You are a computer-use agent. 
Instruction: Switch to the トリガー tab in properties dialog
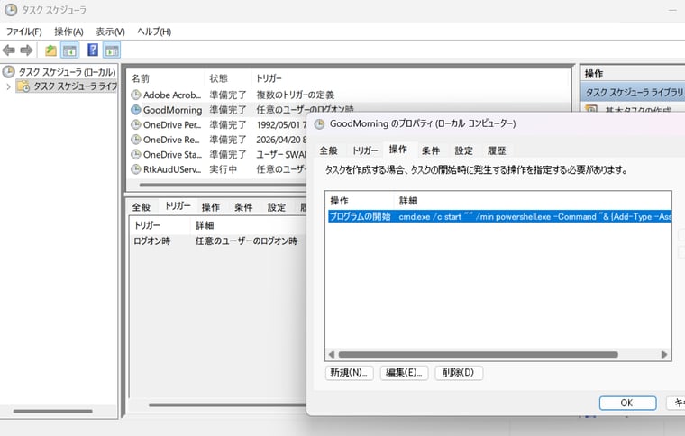click(365, 150)
